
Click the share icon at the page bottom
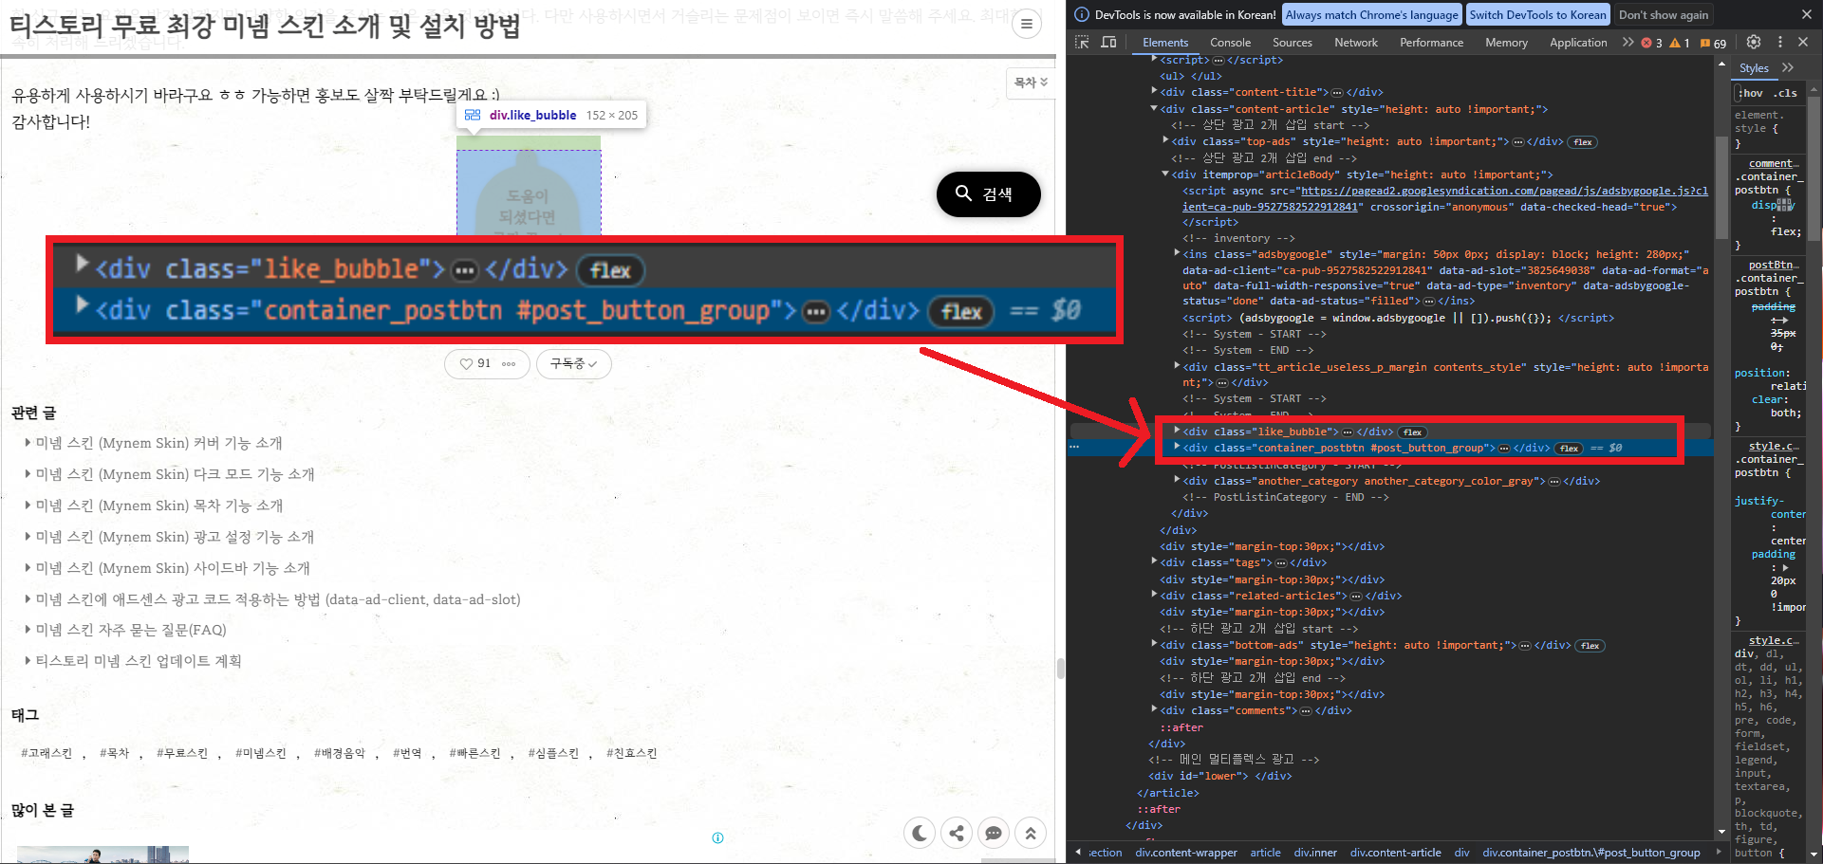point(957,833)
